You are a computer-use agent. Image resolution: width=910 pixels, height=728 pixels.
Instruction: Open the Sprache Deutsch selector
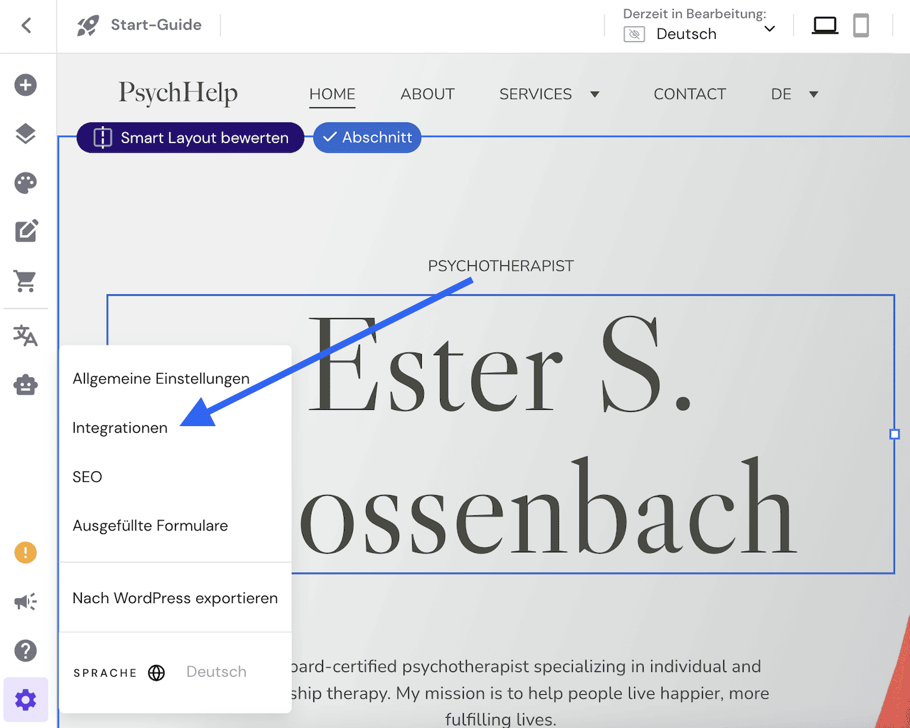[216, 672]
